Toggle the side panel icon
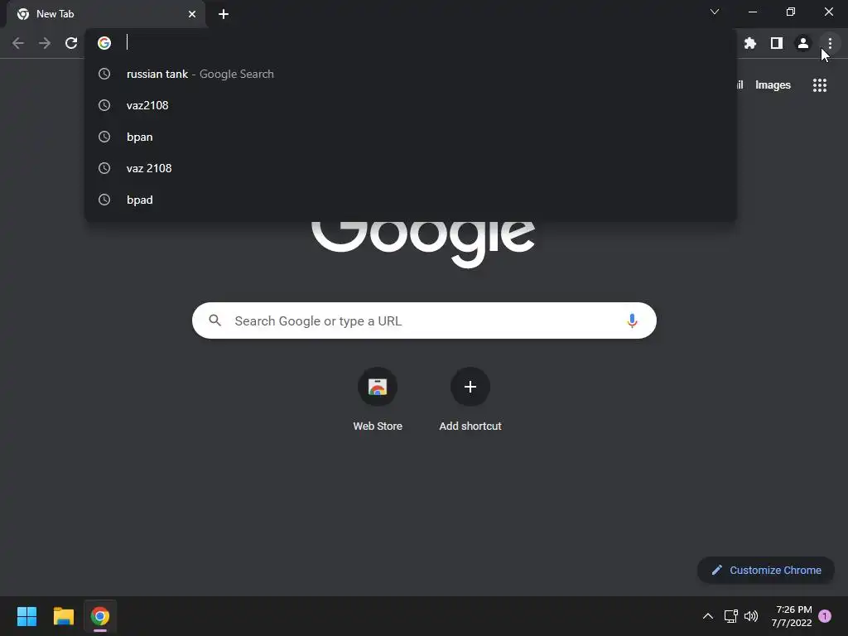The image size is (848, 636). coord(777,43)
